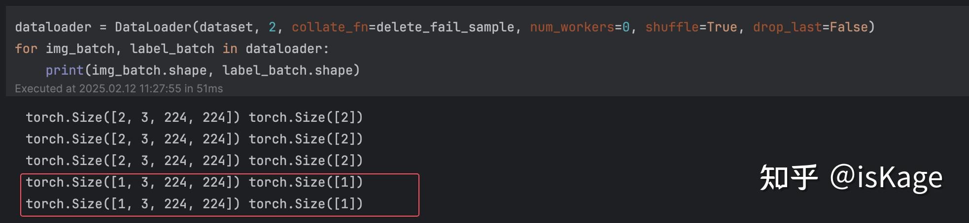Click the DataLoader class name

[153, 27]
